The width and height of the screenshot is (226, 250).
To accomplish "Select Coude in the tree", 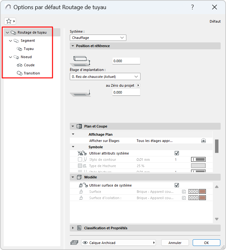I will [x=29, y=65].
